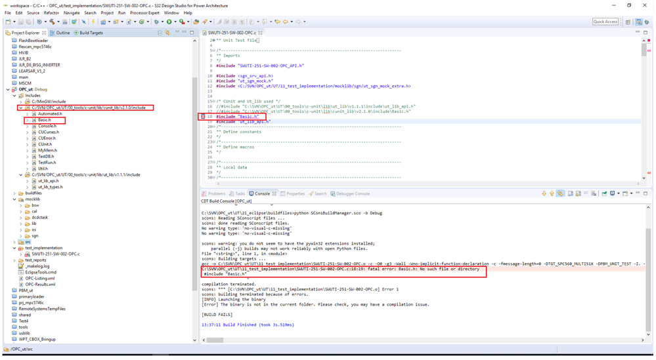Open the Open Console dropdown arrow

pyautogui.click(x=631, y=193)
